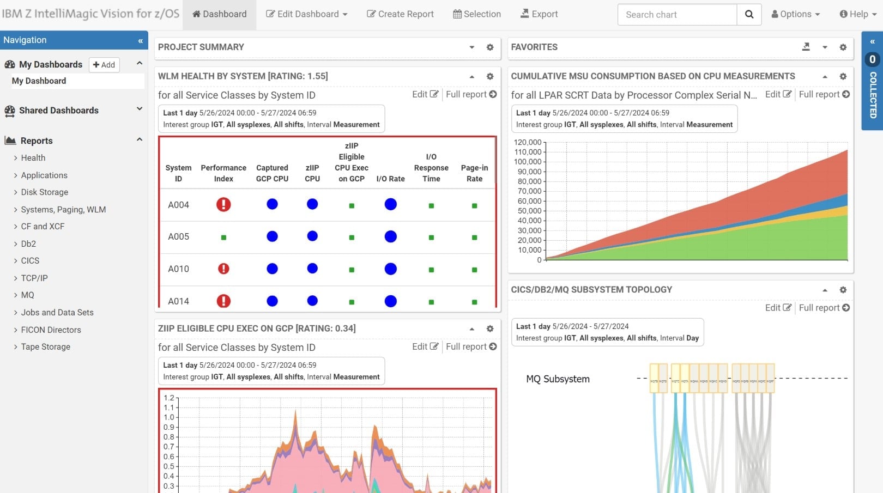Collapse the Navigation panel with double chevron

(140, 40)
